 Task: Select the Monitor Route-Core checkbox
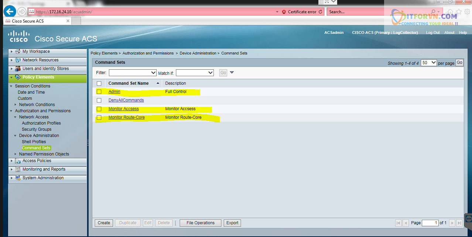click(99, 118)
